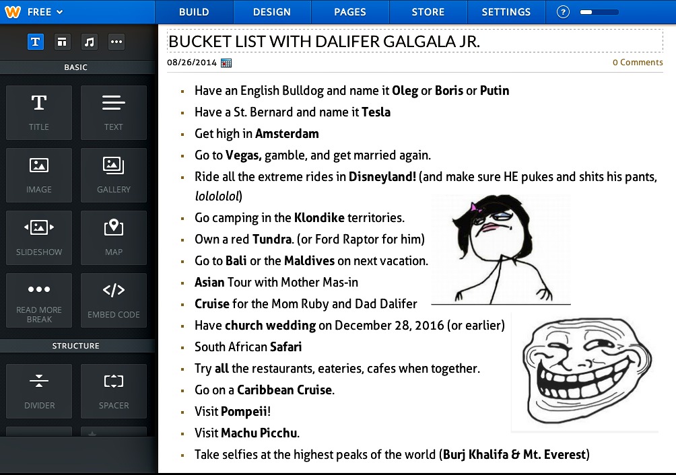Select the Title element tile
The width and height of the screenshot is (676, 475).
pos(39,112)
